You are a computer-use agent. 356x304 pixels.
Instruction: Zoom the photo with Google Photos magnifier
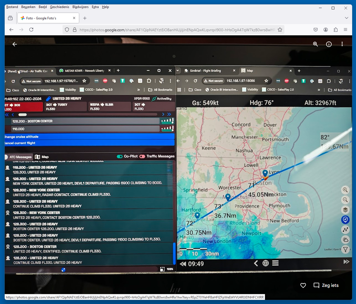(x=315, y=44)
